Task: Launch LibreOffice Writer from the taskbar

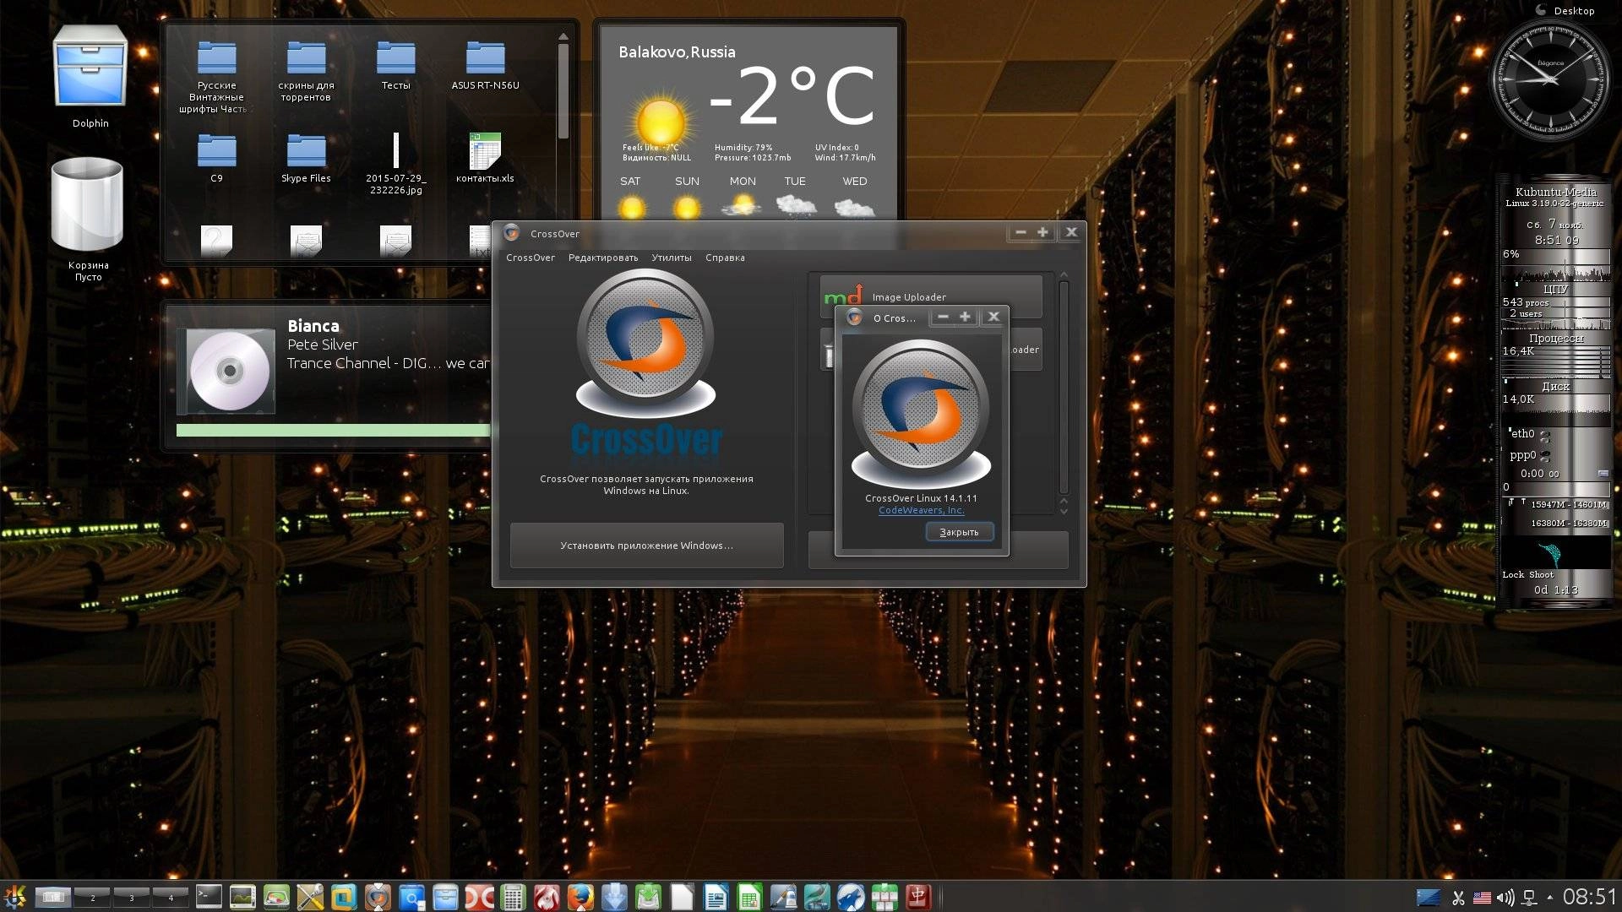Action: click(716, 896)
